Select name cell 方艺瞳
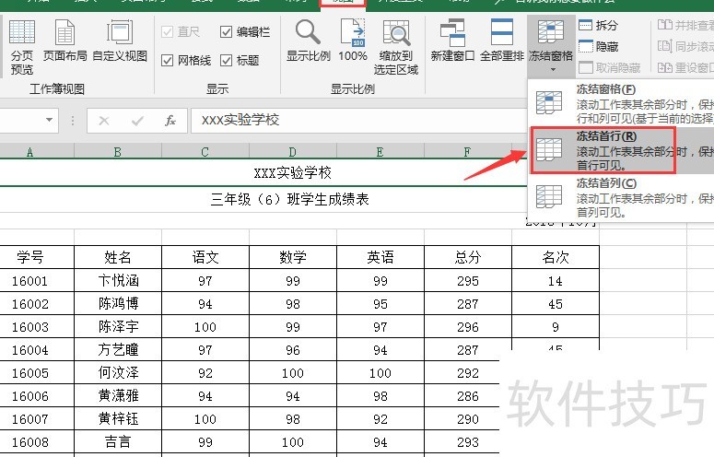Image resolution: width=714 pixels, height=457 pixels. tap(118, 350)
